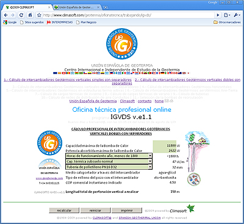The width and height of the screenshot is (244, 224).
Task: Open the CLIMASOFT® footer link
Action: [x=102, y=218]
